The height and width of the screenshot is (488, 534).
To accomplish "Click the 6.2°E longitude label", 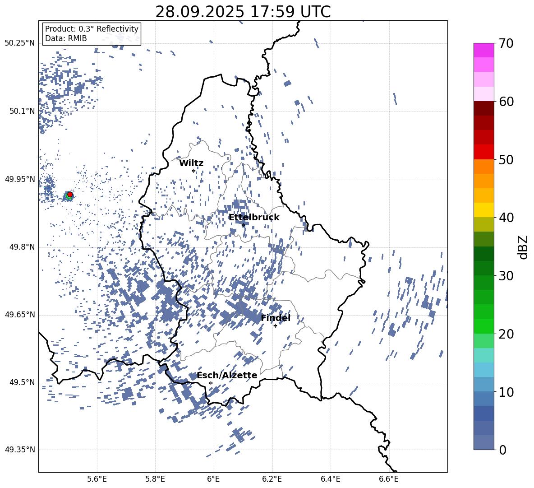I will click(x=272, y=479).
